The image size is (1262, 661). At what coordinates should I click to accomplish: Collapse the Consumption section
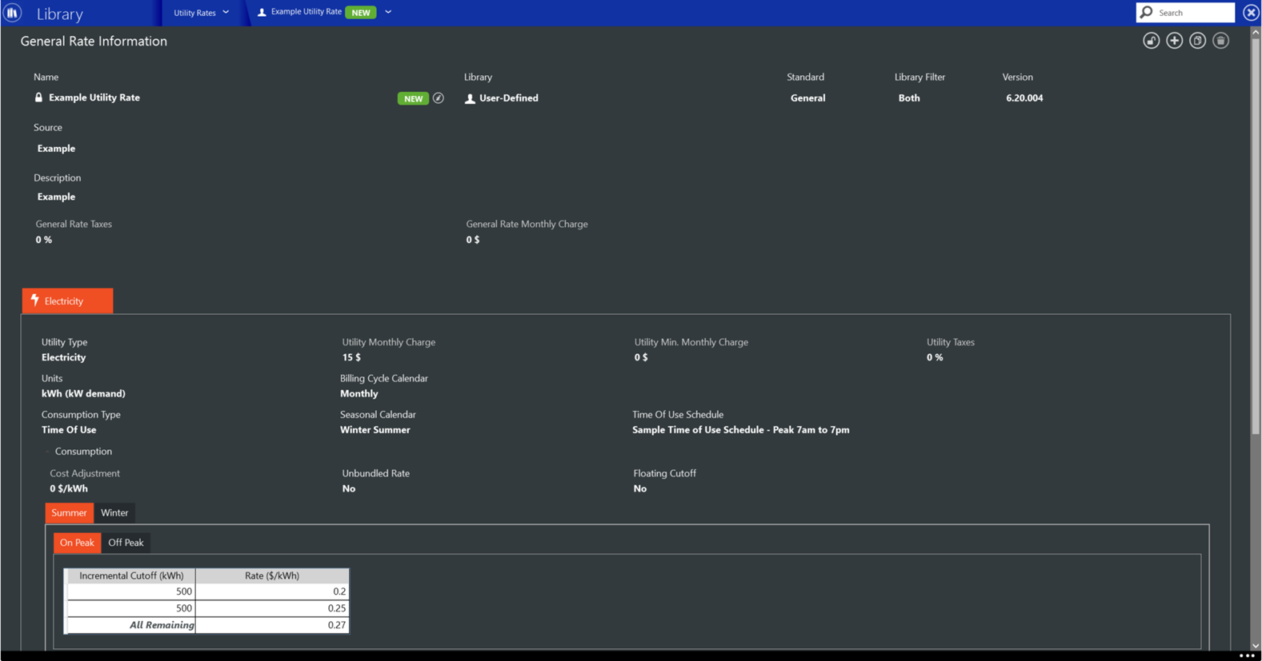click(46, 452)
